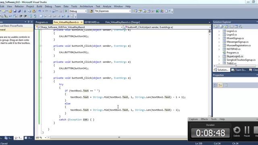Select Login3.cs in Solution Explorer
Screen dimensions: 258x145
[232, 35]
